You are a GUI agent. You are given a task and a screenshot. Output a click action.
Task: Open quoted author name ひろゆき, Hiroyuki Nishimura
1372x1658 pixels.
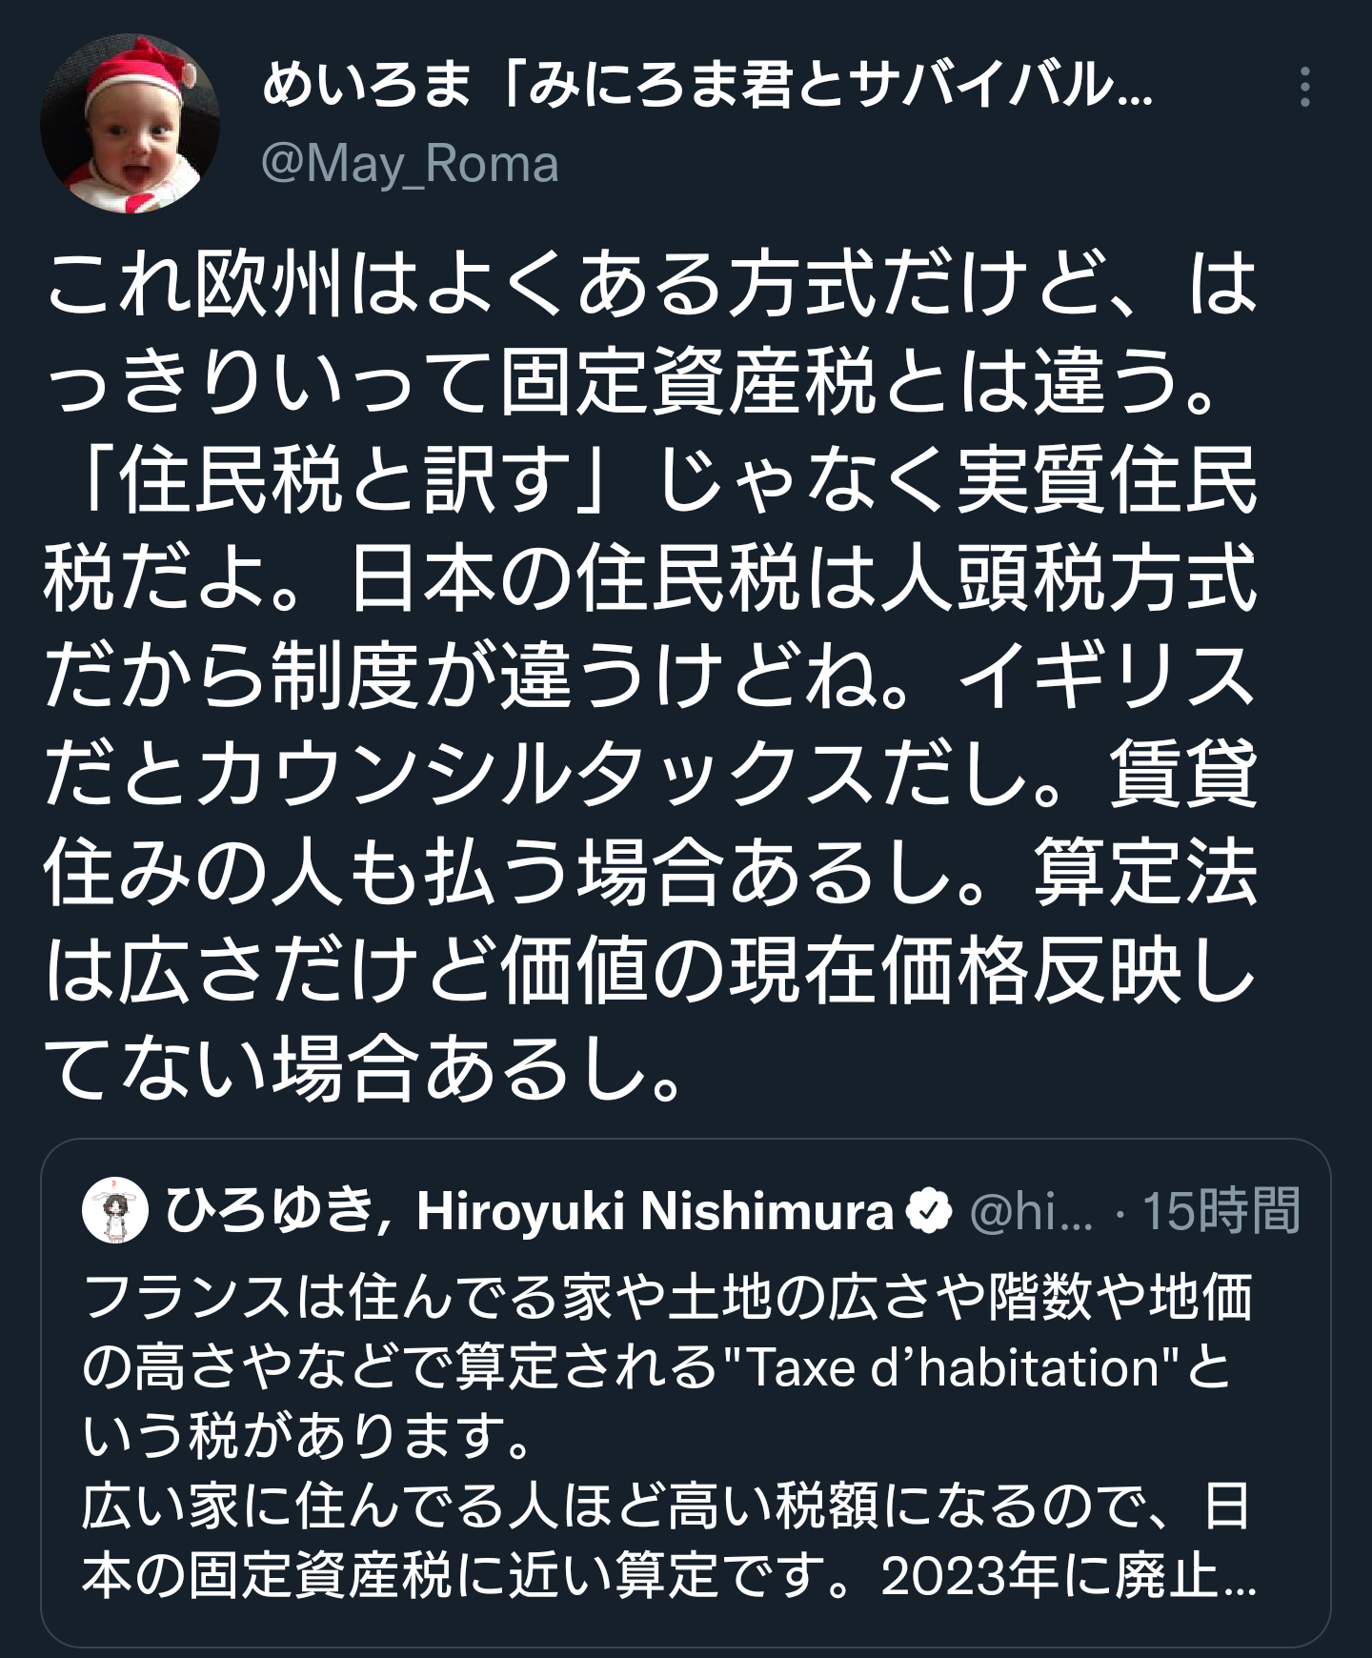tap(530, 1211)
